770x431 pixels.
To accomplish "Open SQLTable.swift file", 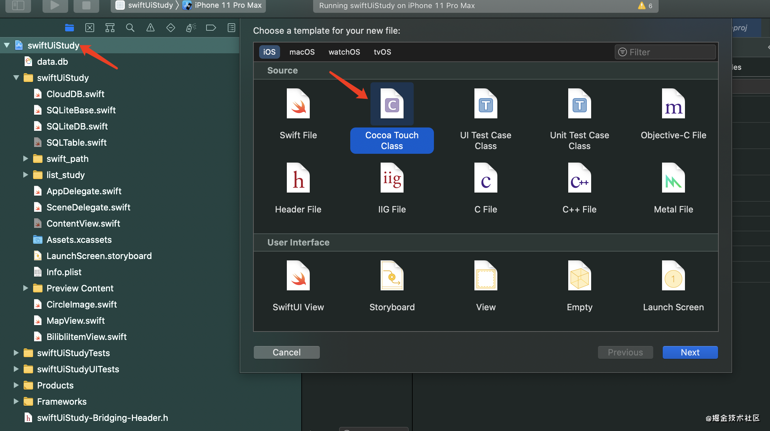I will 76,142.
